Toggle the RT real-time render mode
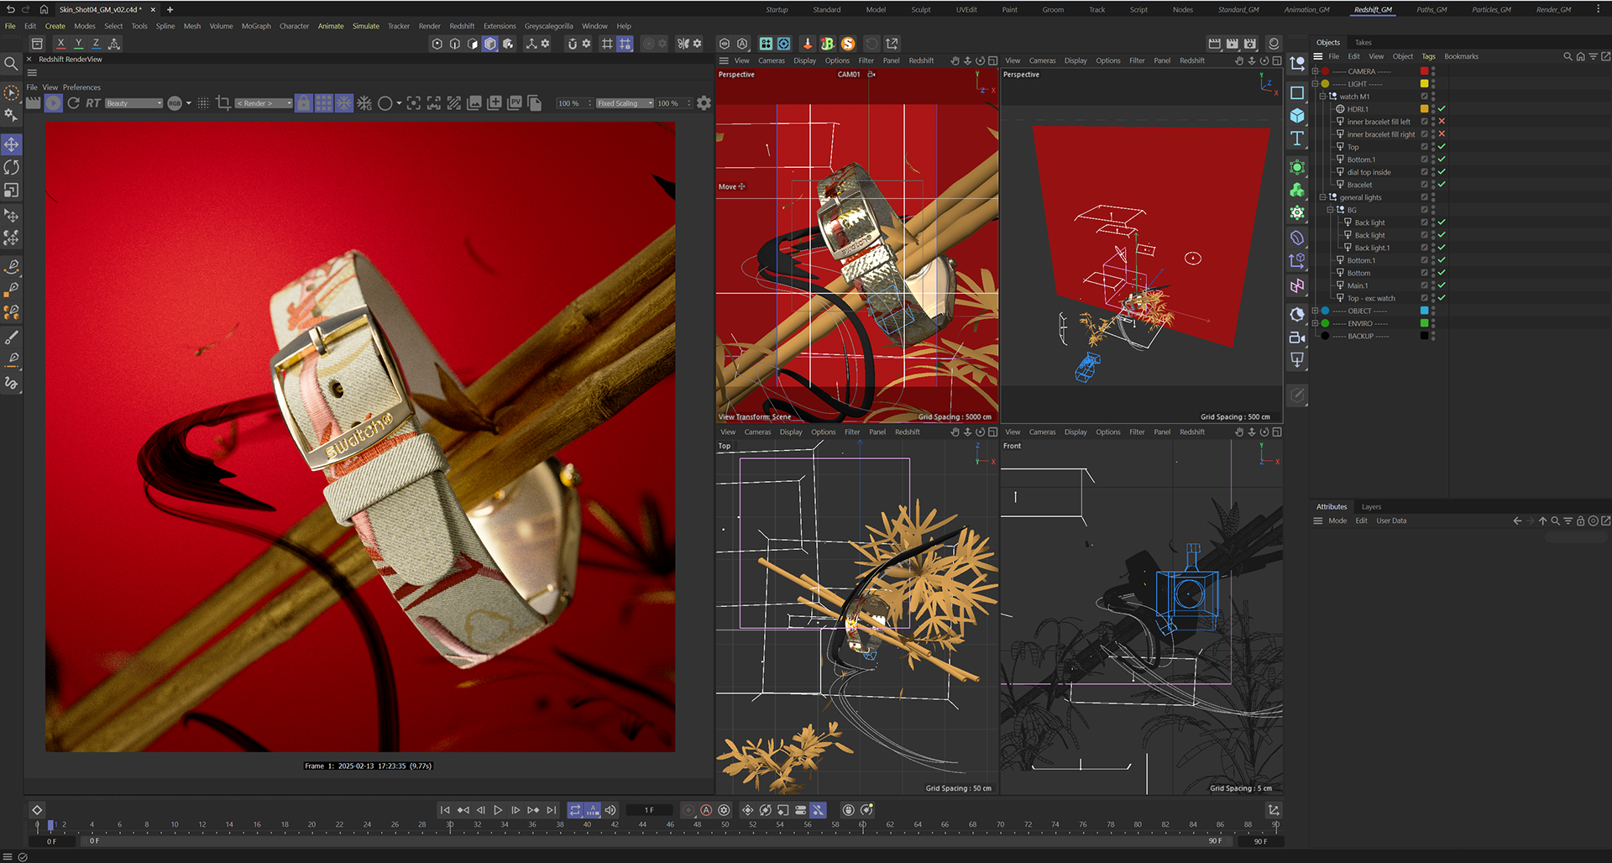1612x863 pixels. 92,103
